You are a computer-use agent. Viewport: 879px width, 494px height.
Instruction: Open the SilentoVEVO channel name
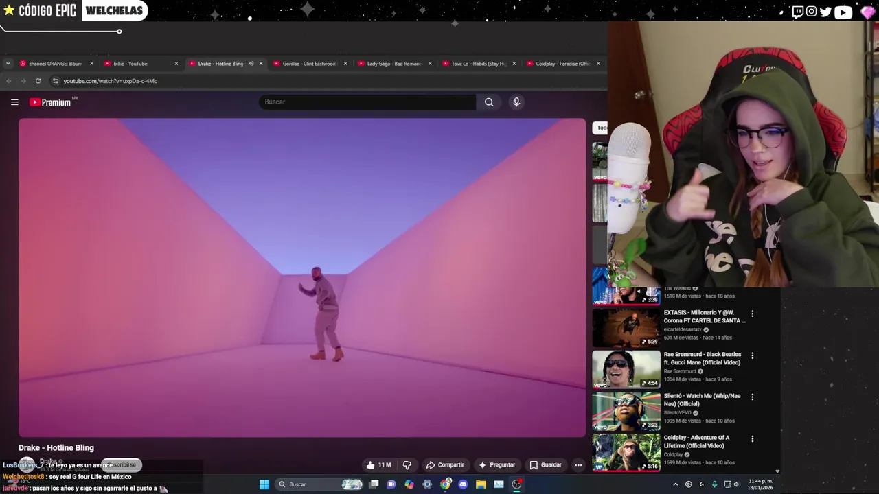[x=677, y=413]
